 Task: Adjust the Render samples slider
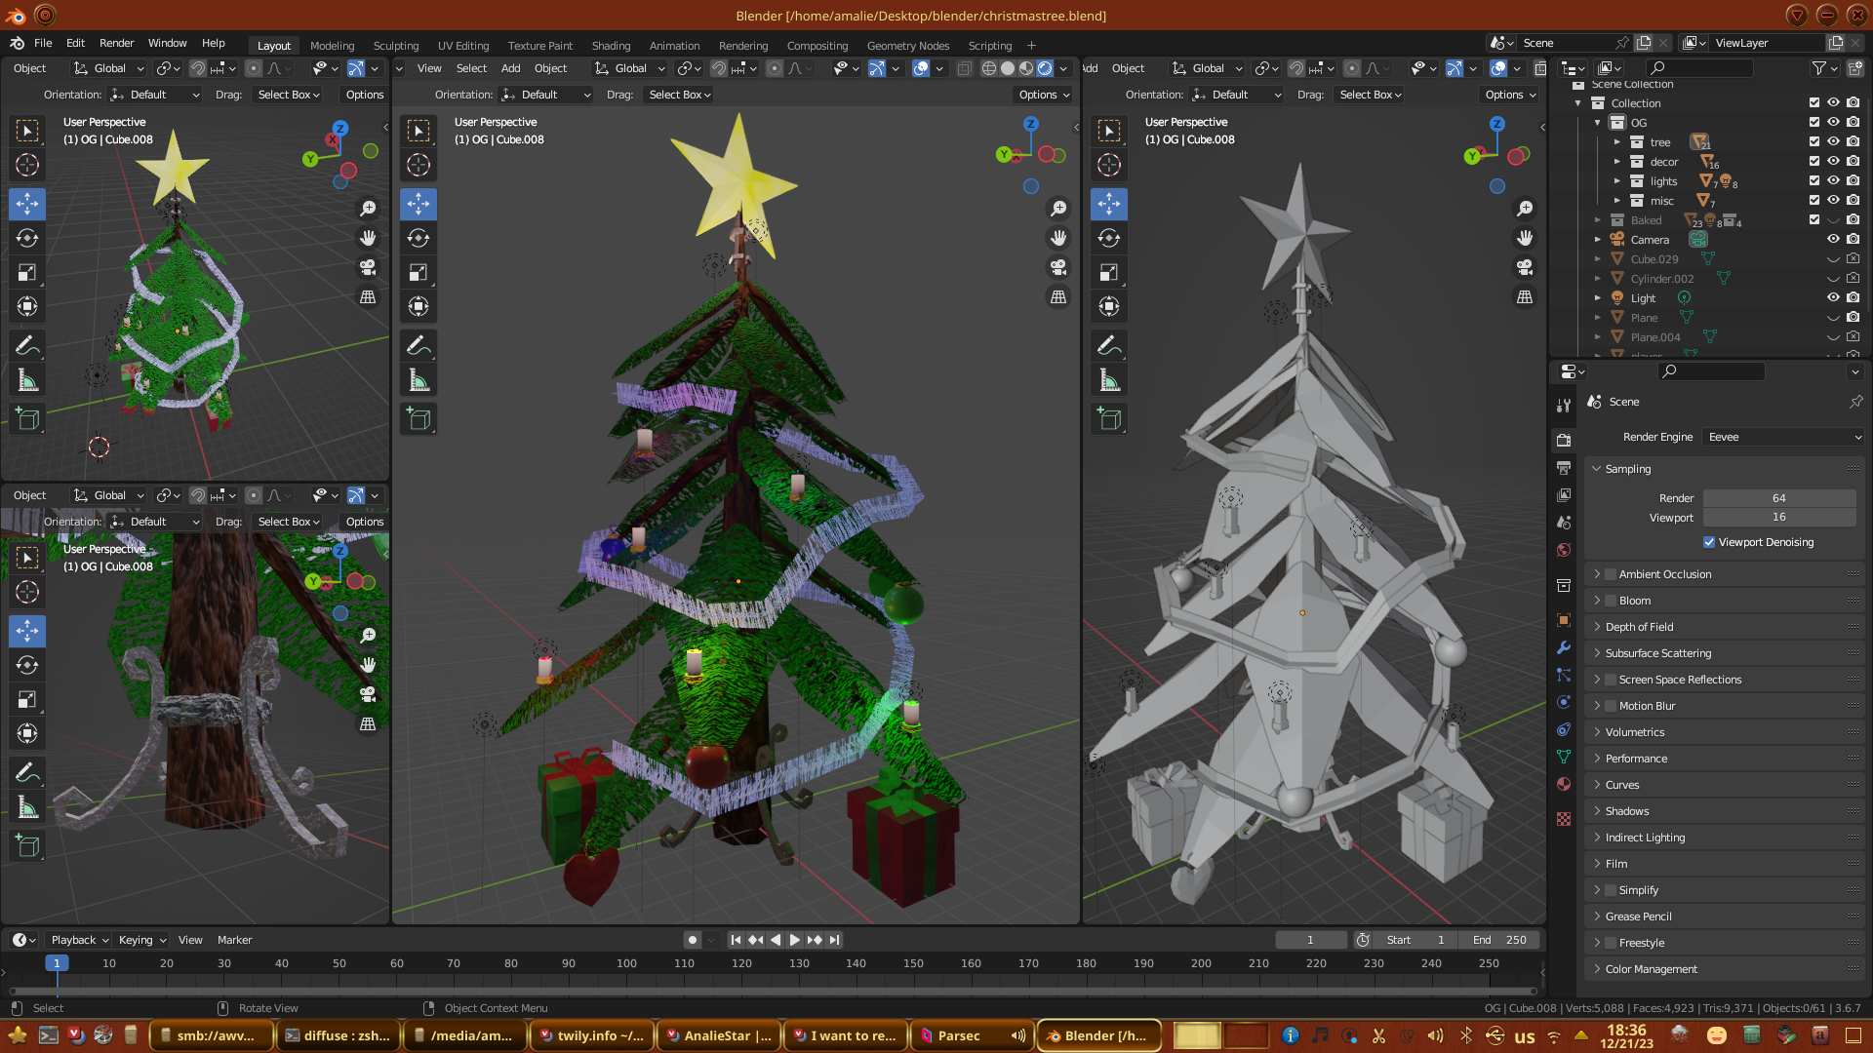pos(1778,498)
